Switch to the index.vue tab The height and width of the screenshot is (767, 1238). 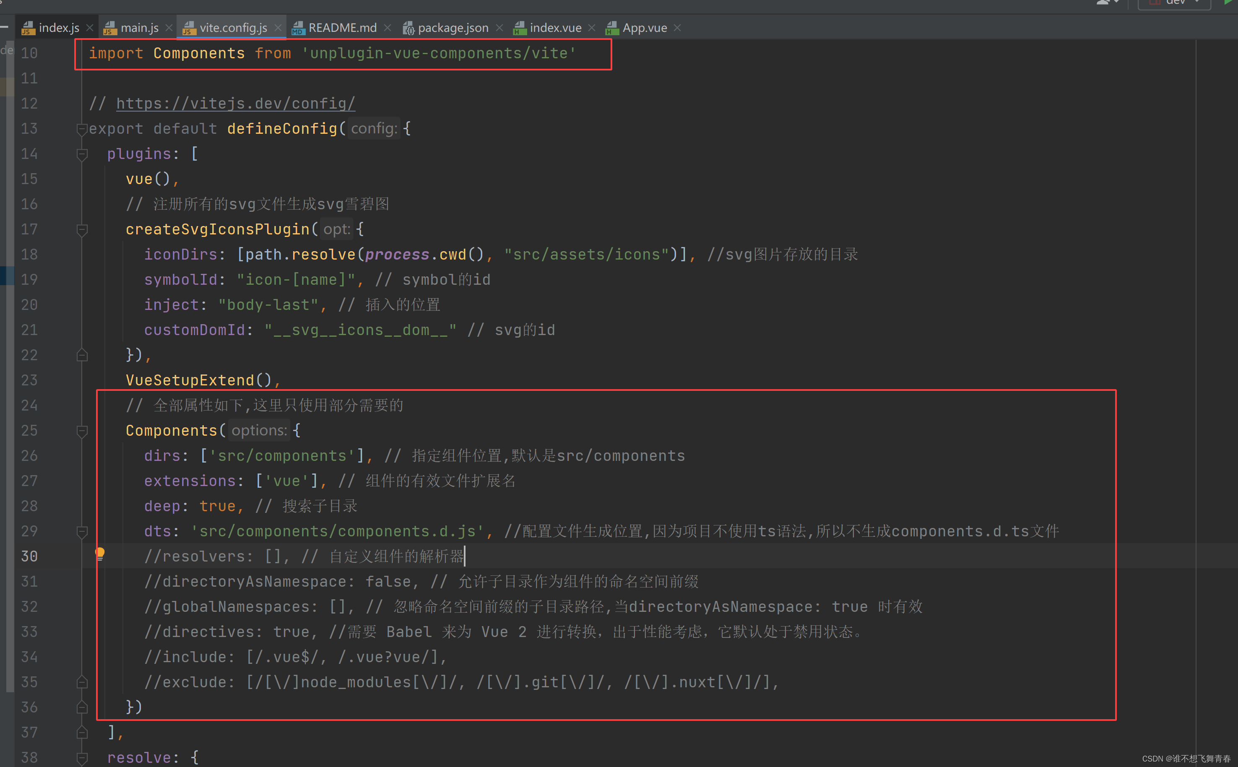(x=555, y=28)
